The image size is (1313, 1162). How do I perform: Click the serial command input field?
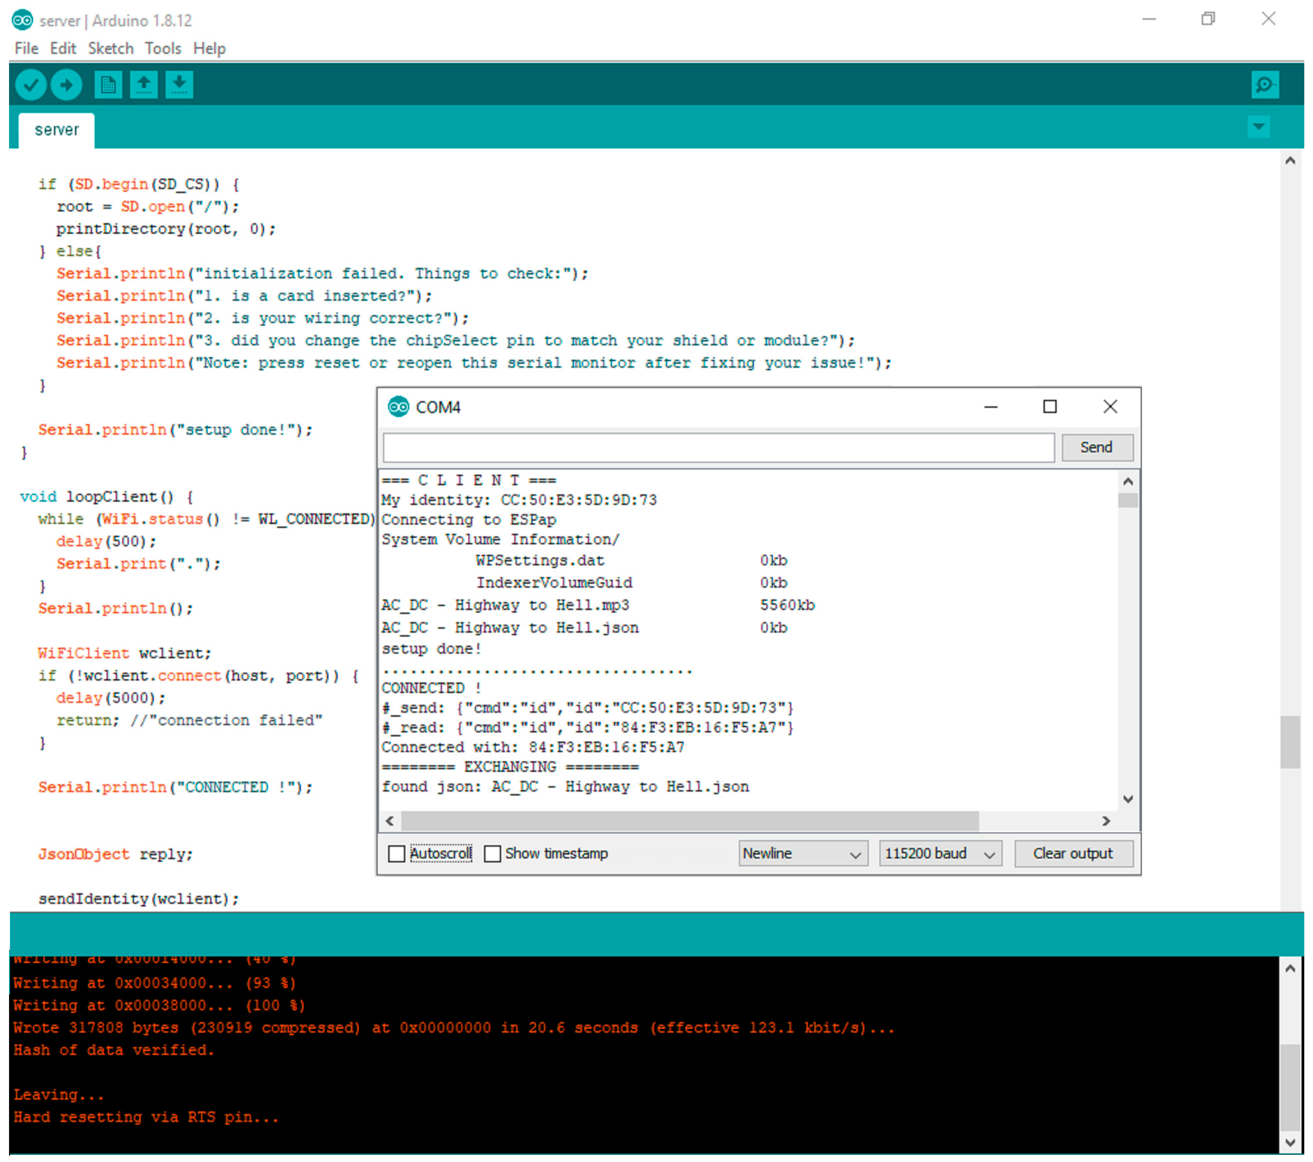click(x=718, y=448)
